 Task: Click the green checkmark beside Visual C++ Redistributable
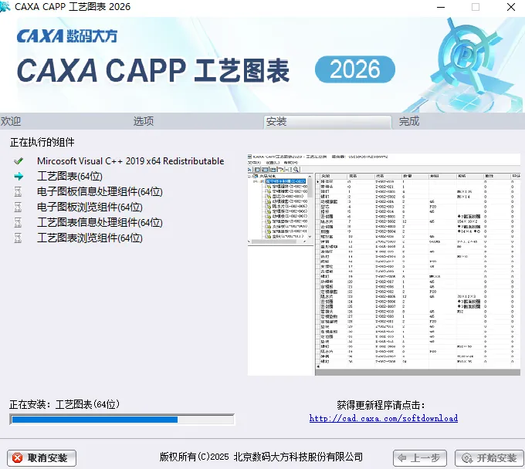click(19, 161)
